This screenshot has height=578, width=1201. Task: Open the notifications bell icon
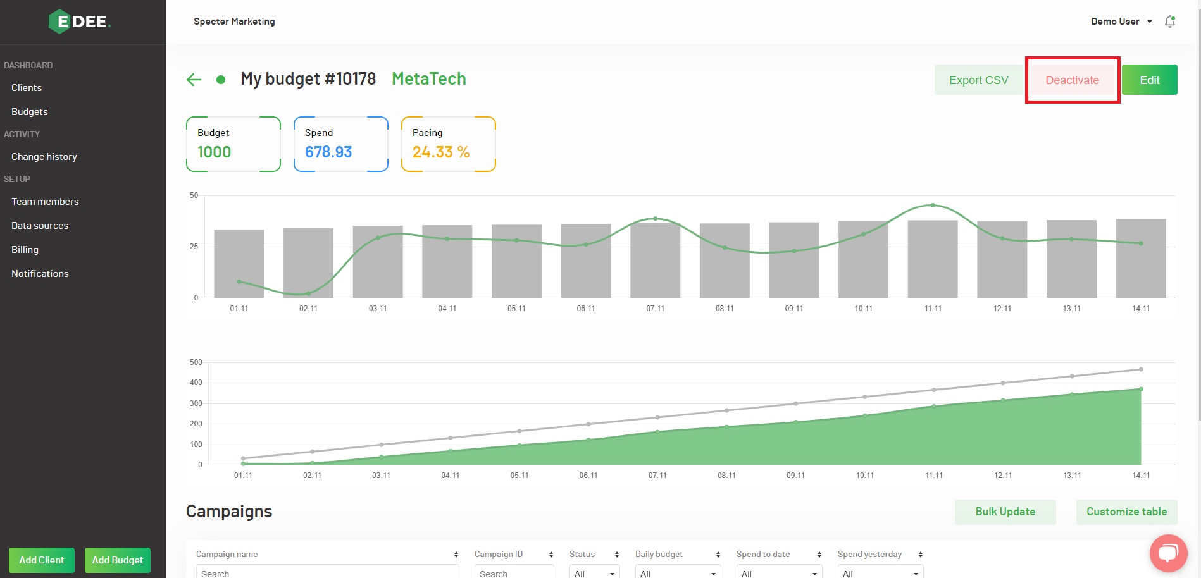pos(1170,22)
